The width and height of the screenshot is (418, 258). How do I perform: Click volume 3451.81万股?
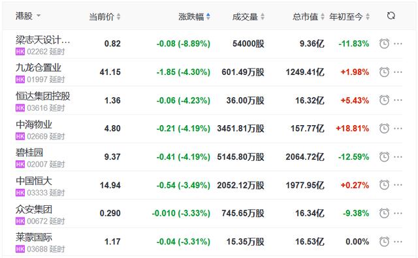pyautogui.click(x=240, y=128)
